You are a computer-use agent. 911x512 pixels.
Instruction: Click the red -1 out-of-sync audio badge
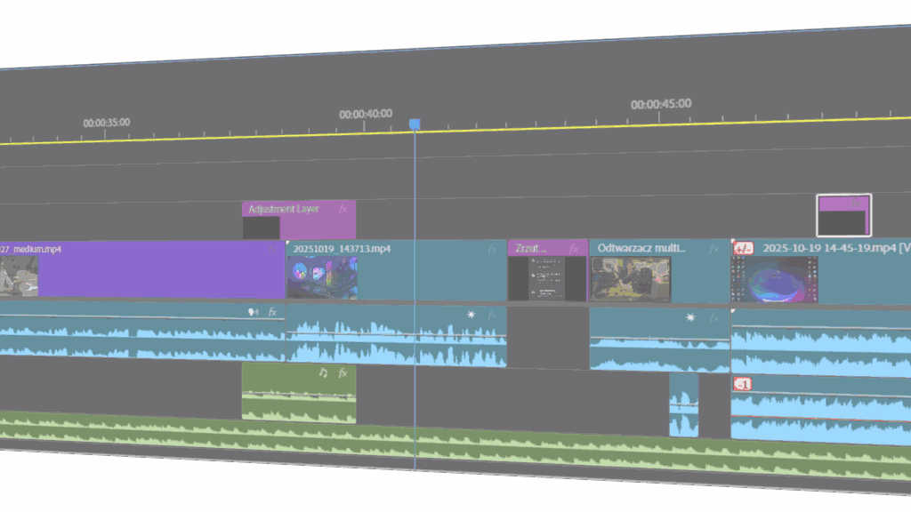point(743,384)
